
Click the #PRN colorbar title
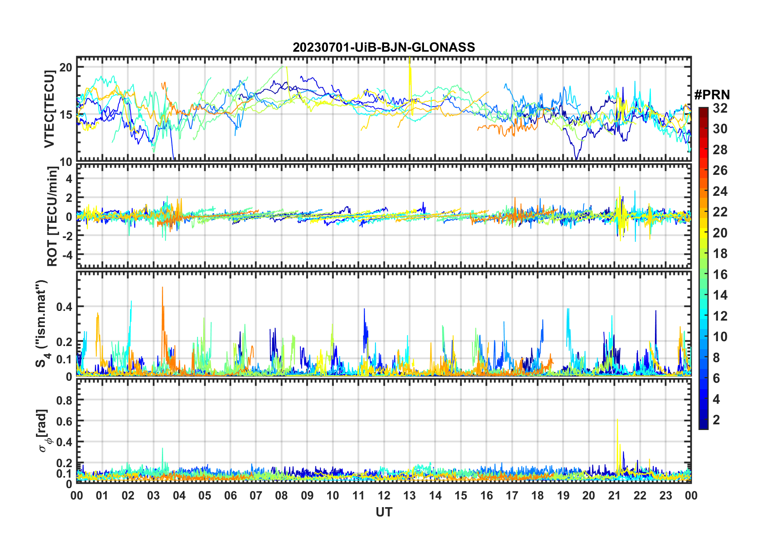[712, 95]
